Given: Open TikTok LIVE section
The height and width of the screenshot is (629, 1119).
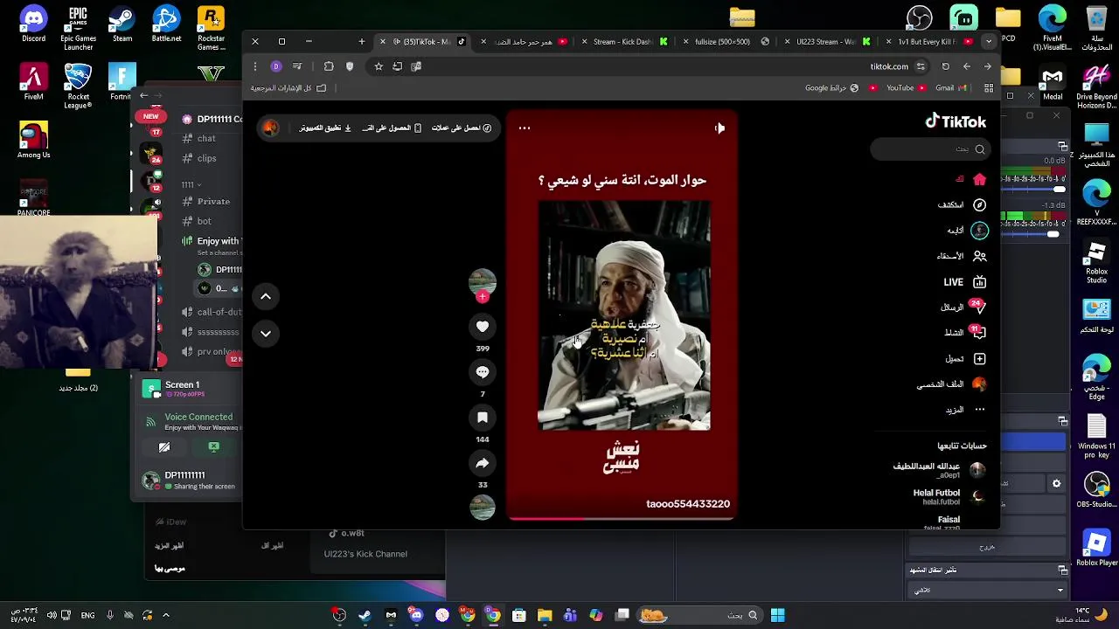Looking at the screenshot, I should click(964, 282).
